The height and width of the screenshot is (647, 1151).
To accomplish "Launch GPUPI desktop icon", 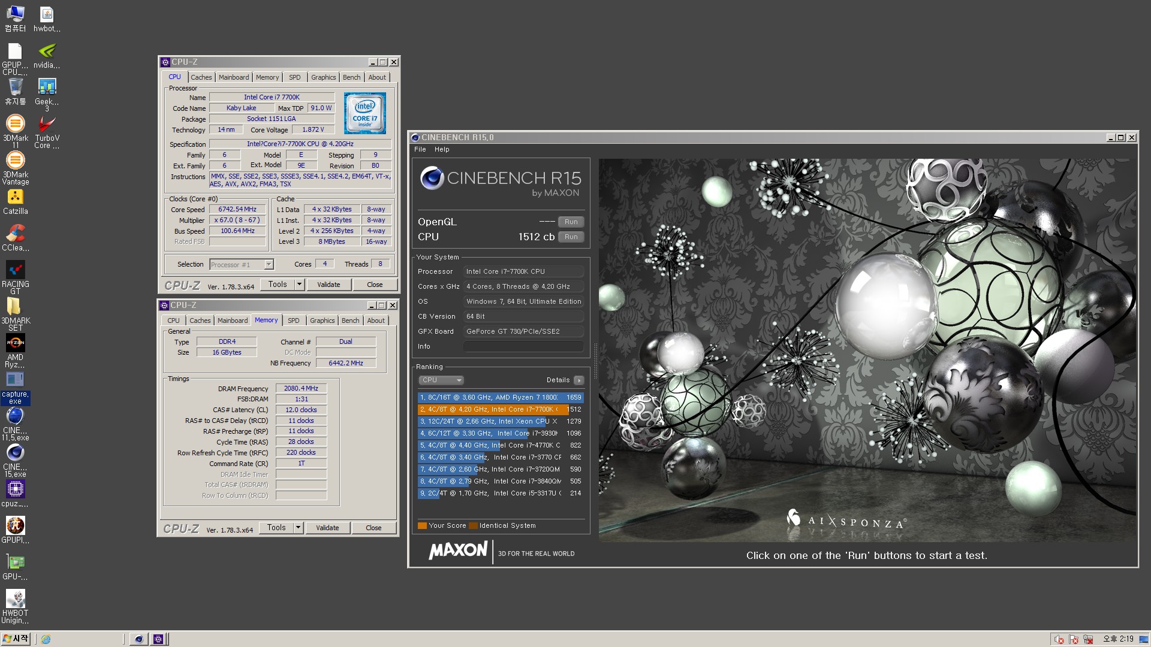I will point(15,530).
